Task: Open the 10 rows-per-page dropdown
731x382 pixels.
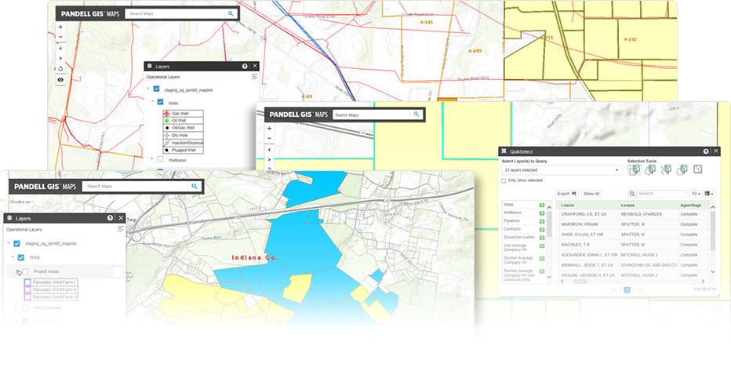Action: (x=696, y=194)
